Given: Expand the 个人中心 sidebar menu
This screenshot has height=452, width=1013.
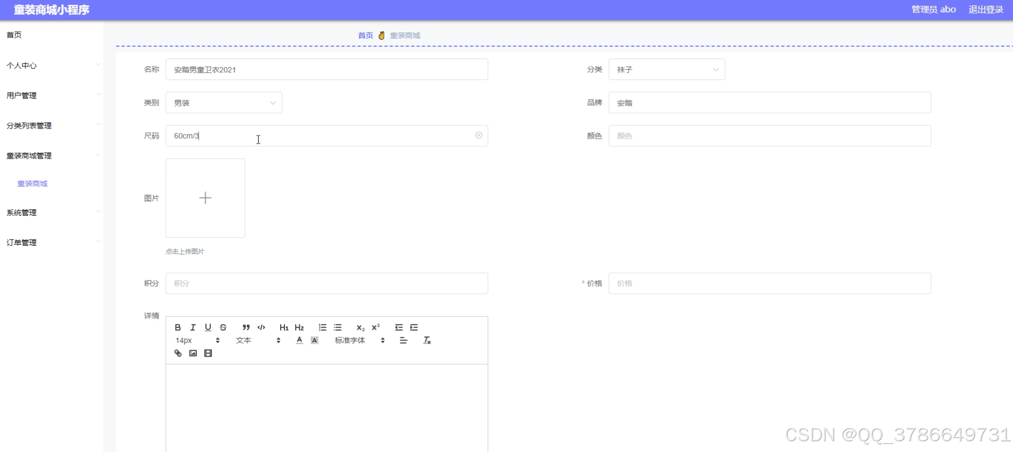Looking at the screenshot, I should 52,65.
